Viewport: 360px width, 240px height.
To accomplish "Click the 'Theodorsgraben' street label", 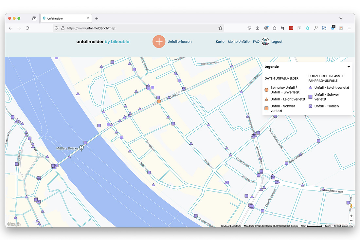I will pyautogui.click(x=271, y=198).
